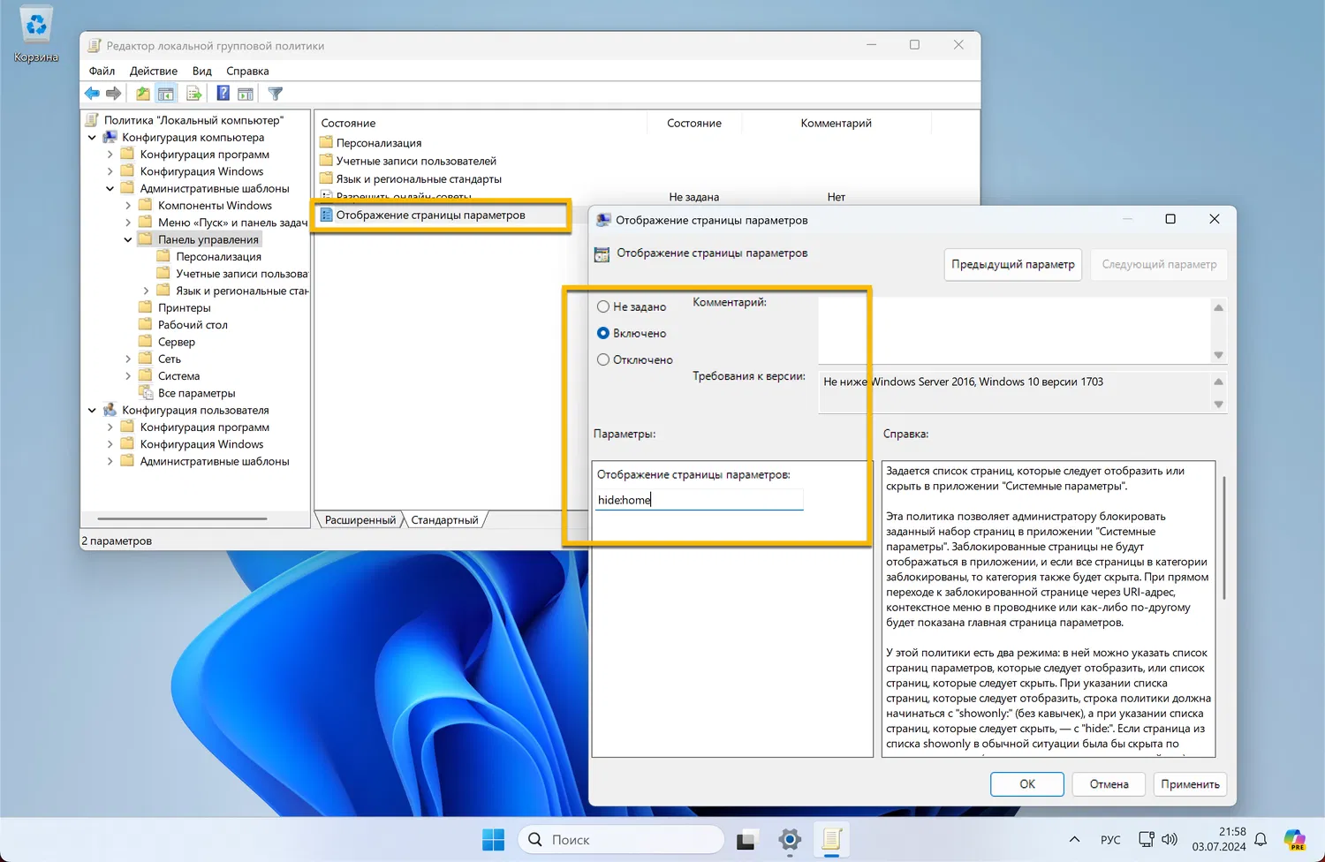The image size is (1325, 862).
Task: Collapse the Административные шаблоны node under computer
Action: click(x=110, y=188)
